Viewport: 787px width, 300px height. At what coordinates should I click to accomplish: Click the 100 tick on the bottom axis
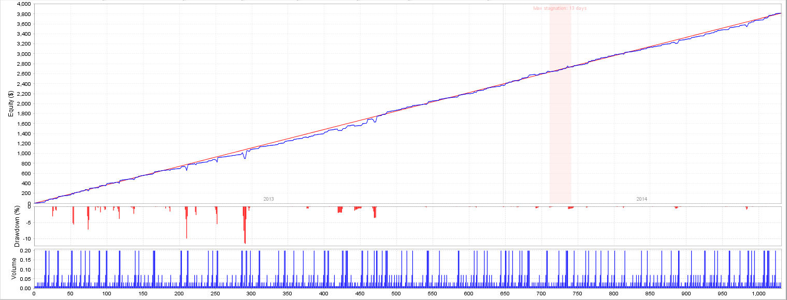coord(107,294)
